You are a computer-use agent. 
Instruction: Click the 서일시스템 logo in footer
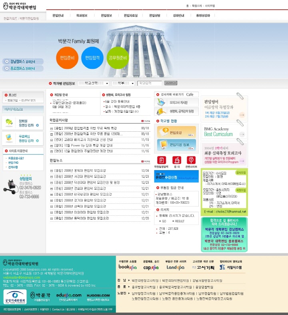point(231,267)
